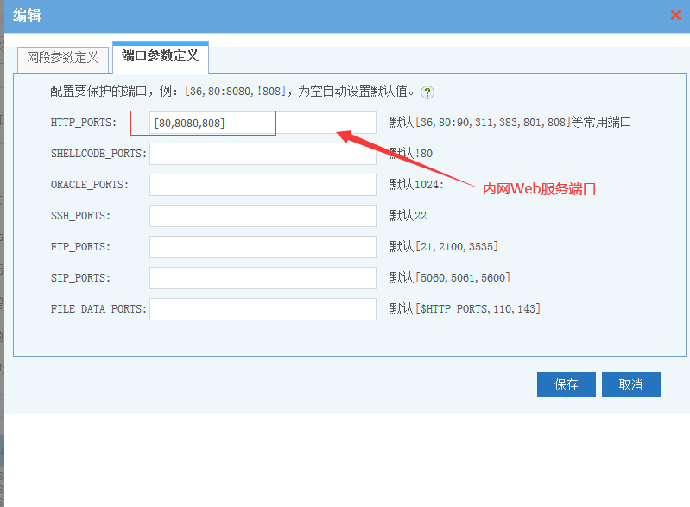
Task: Focus the SIP_PORTS input field
Action: [263, 278]
